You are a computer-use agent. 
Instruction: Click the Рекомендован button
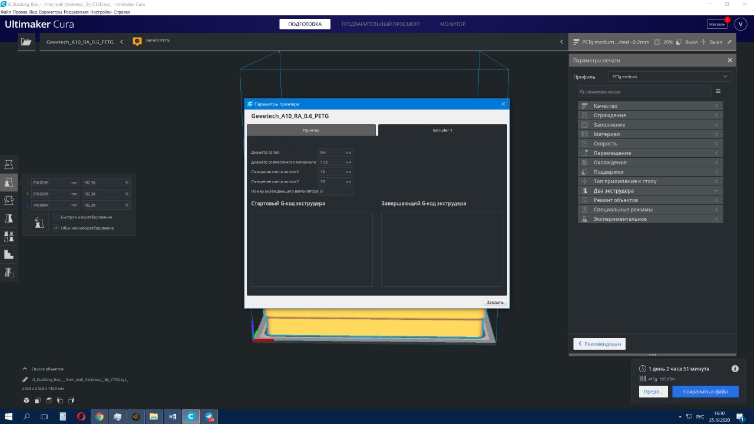click(600, 343)
